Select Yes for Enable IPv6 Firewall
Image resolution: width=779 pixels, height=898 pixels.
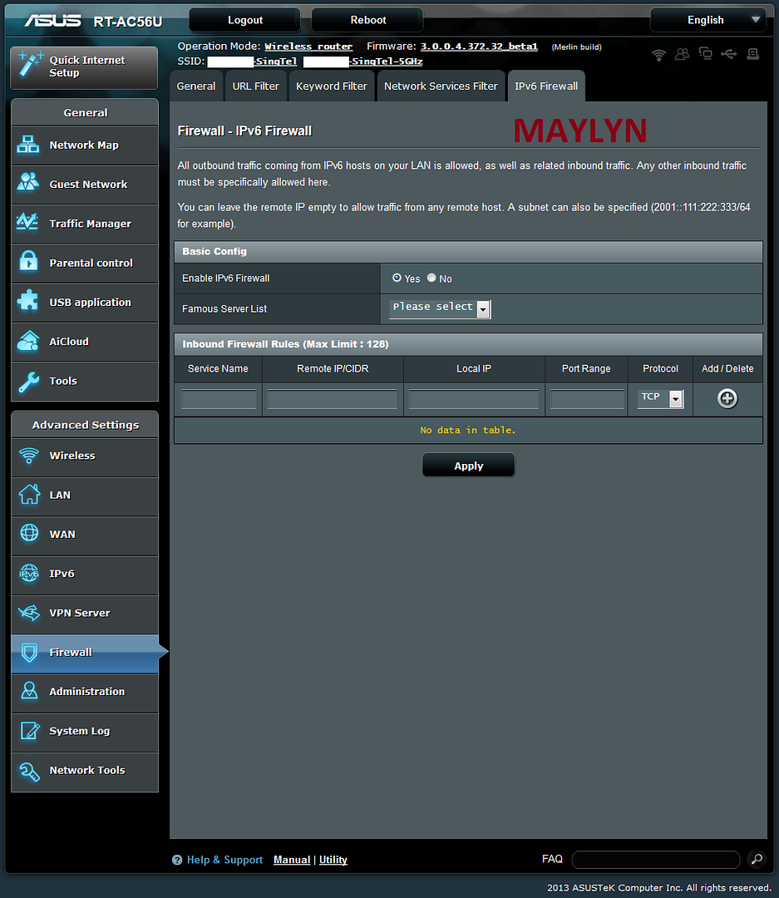tap(397, 278)
